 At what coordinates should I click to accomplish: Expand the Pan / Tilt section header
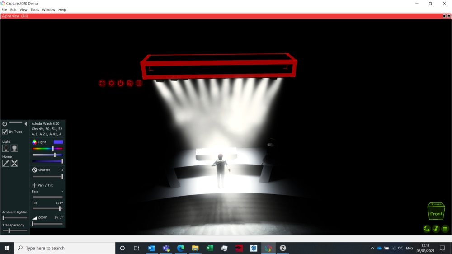(x=42, y=185)
